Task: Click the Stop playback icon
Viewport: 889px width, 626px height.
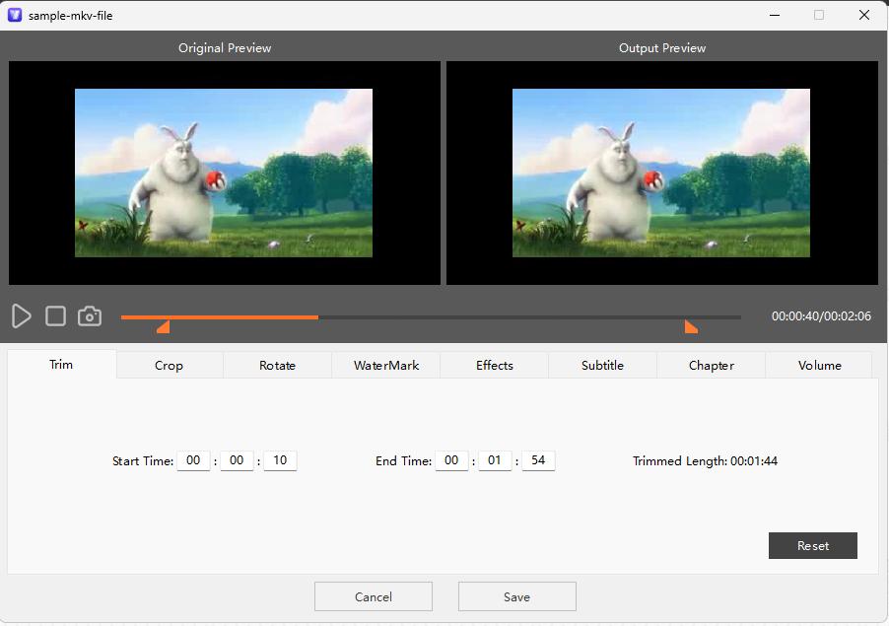Action: pyautogui.click(x=56, y=315)
